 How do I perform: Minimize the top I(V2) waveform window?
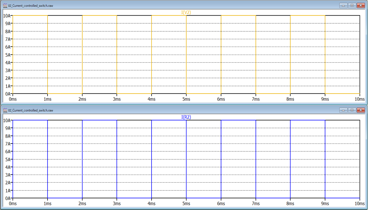pos(343,5)
